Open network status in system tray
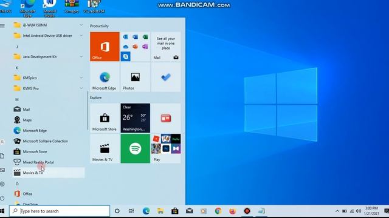The width and height of the screenshot is (389, 218). (352, 211)
